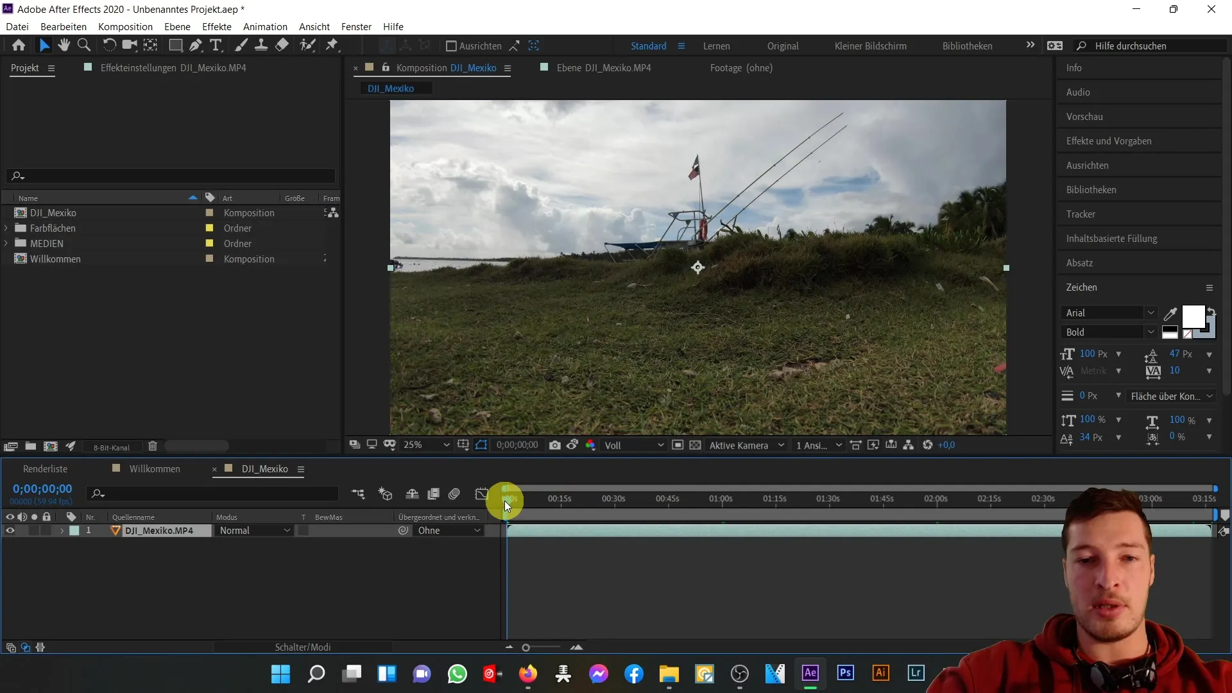The width and height of the screenshot is (1232, 693).
Task: Click the Willkommen tab in timeline
Action: pyautogui.click(x=155, y=468)
